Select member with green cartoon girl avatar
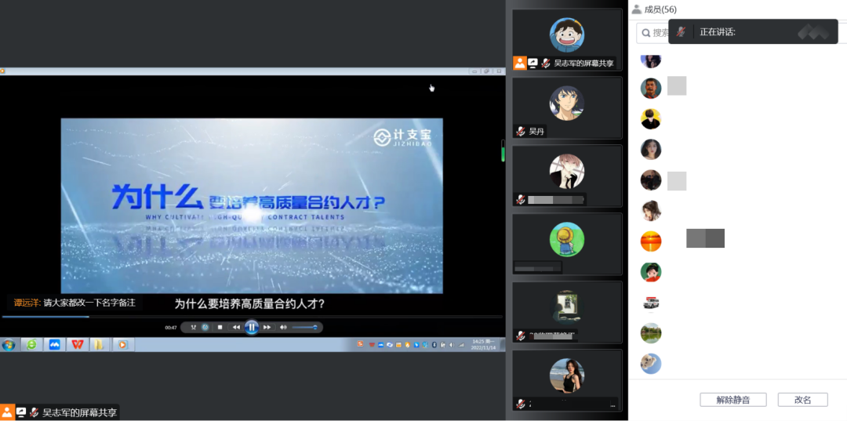Image resolution: width=847 pixels, height=421 pixels. [x=651, y=271]
